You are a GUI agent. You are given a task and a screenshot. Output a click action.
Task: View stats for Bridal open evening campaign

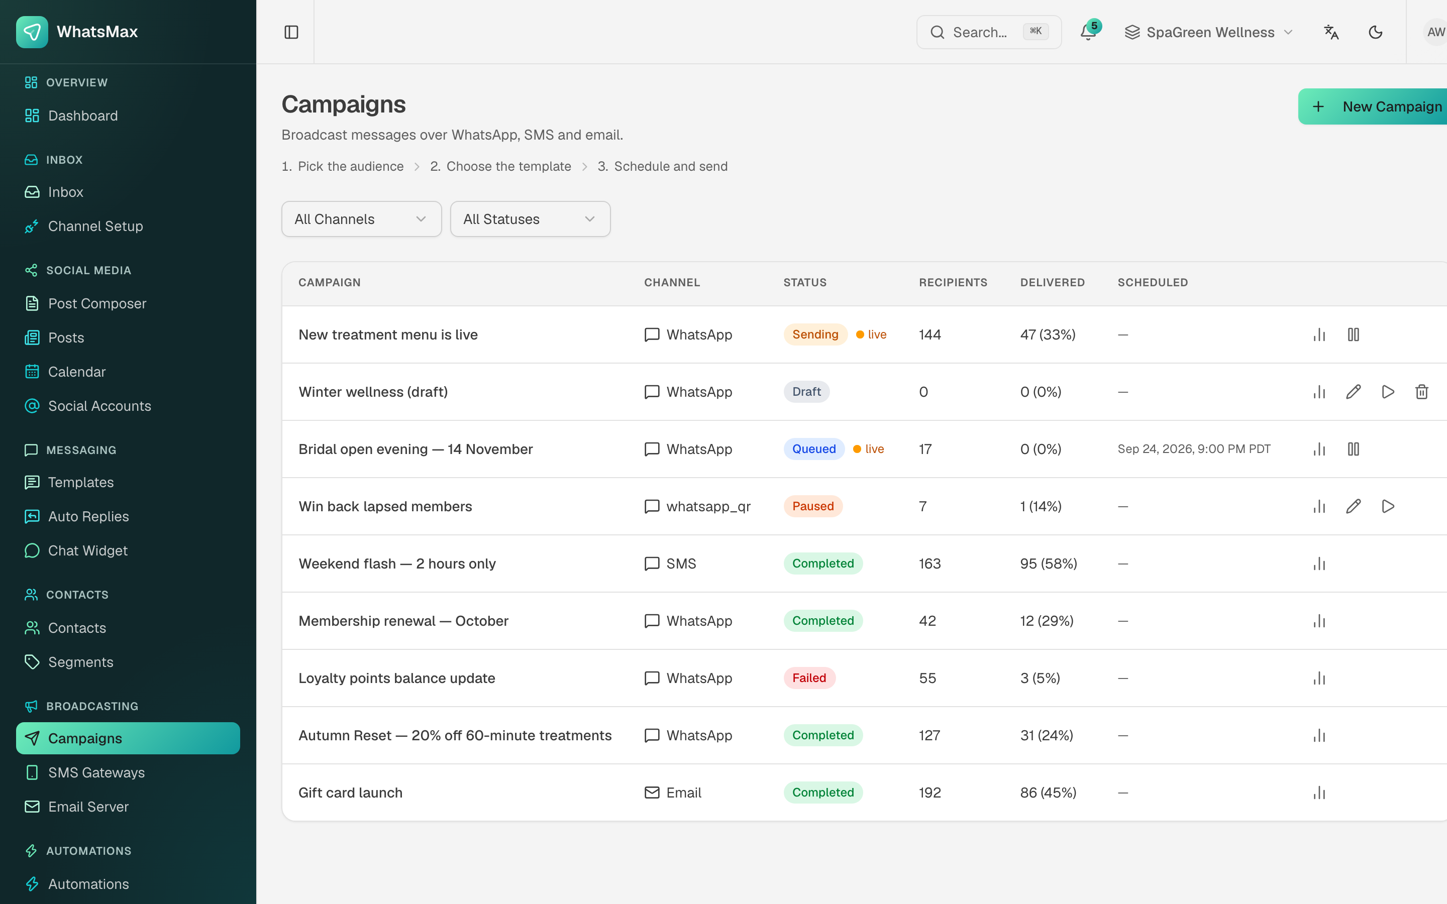1319,449
